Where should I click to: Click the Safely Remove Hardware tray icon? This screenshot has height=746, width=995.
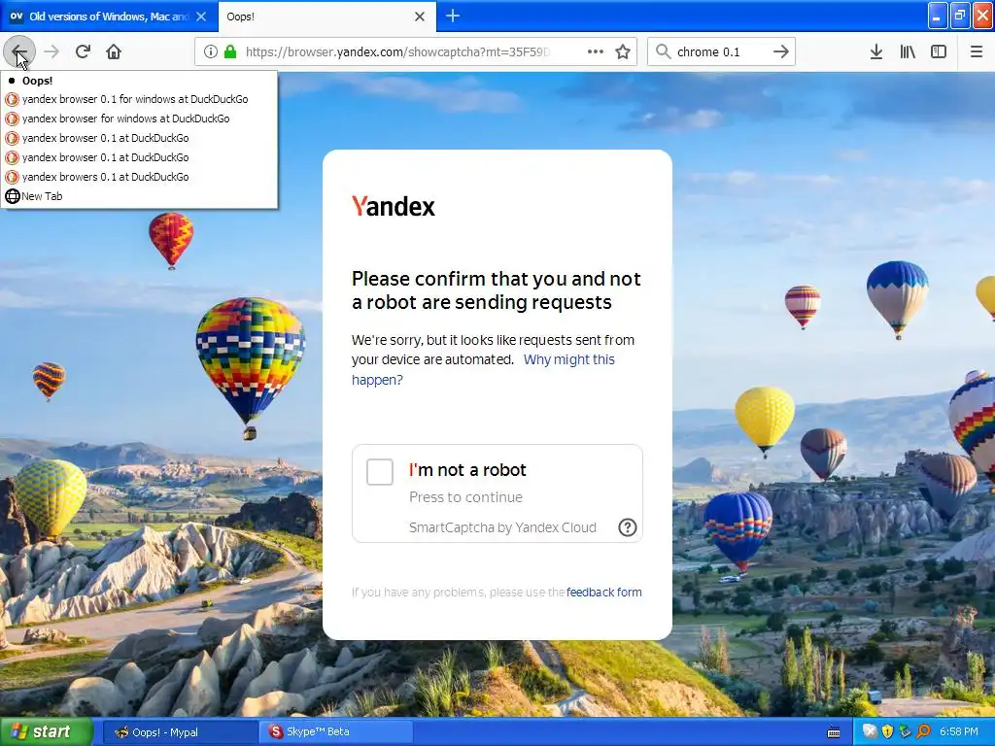click(906, 731)
